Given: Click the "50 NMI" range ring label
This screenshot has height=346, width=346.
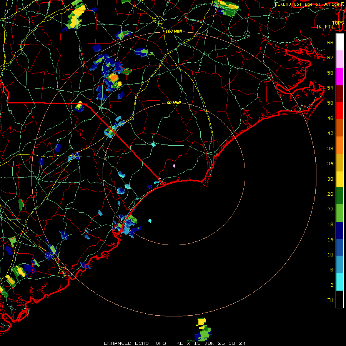Looking at the screenshot, I should 174,103.
